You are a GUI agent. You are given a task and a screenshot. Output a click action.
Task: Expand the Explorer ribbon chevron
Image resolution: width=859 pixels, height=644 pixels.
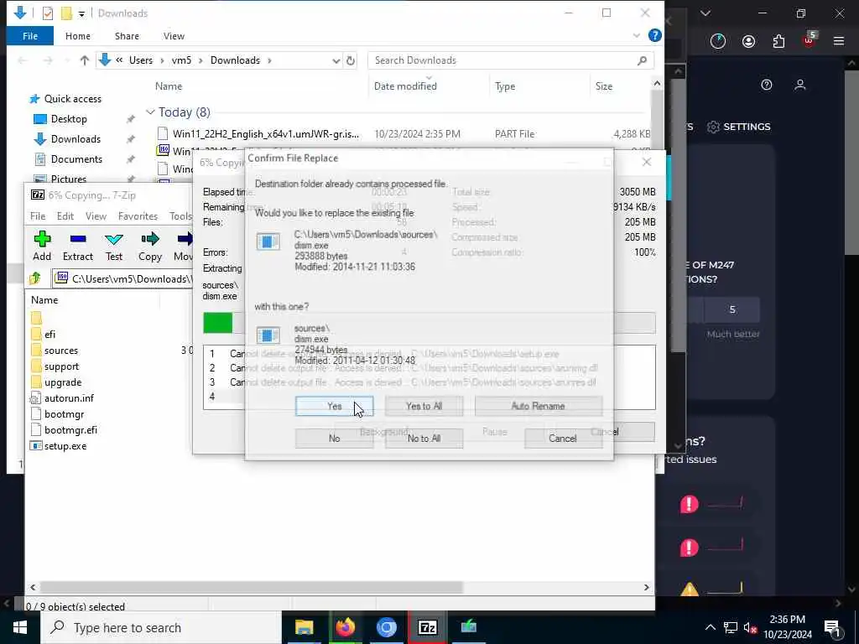[x=637, y=35]
